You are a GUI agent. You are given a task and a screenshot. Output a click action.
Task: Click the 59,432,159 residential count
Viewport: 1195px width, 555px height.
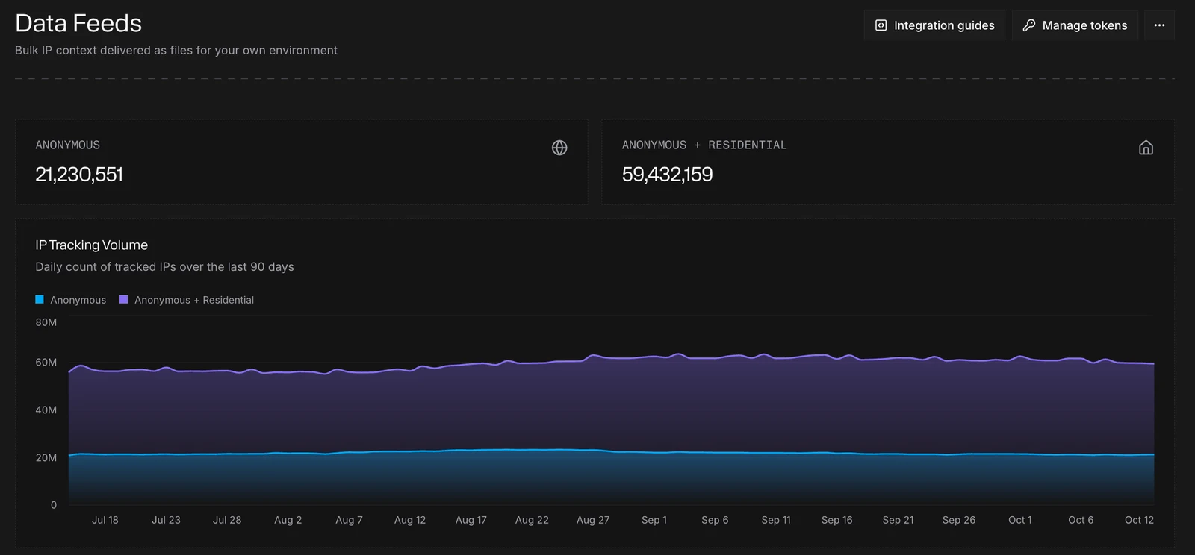(667, 175)
